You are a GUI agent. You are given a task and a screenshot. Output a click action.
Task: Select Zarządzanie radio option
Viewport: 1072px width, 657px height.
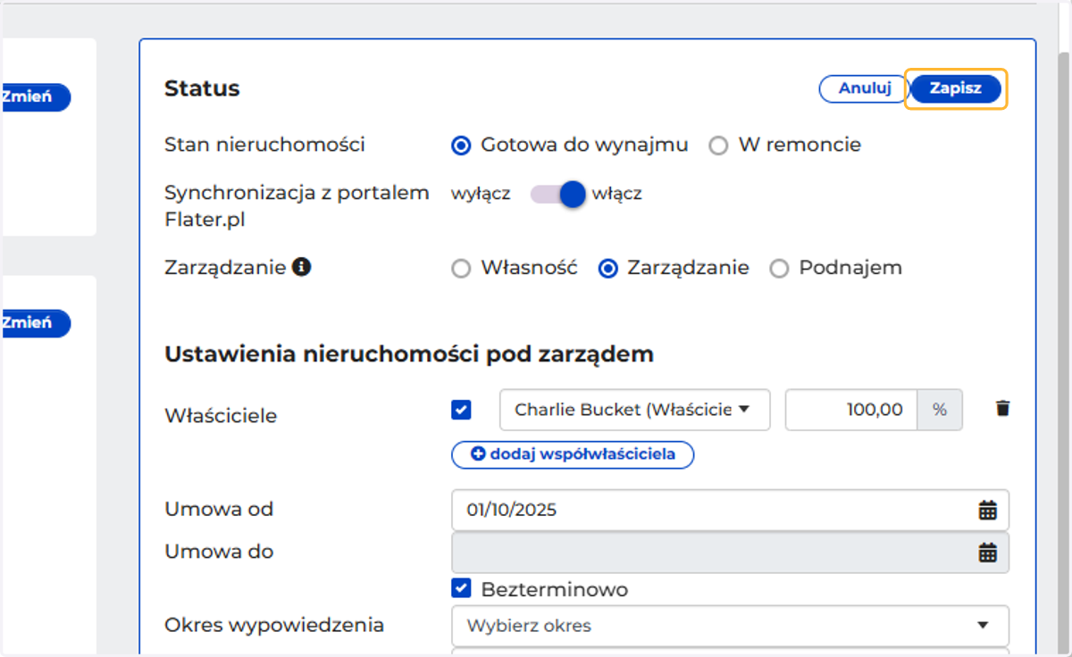(607, 269)
